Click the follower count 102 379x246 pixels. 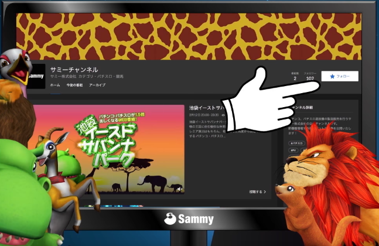point(310,78)
